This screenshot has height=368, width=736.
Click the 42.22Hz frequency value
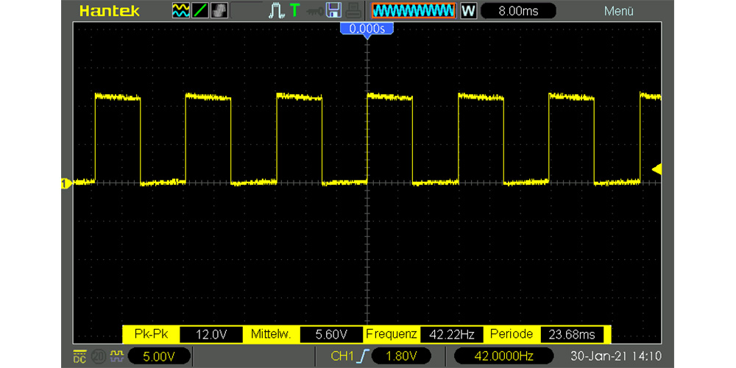pyautogui.click(x=451, y=335)
